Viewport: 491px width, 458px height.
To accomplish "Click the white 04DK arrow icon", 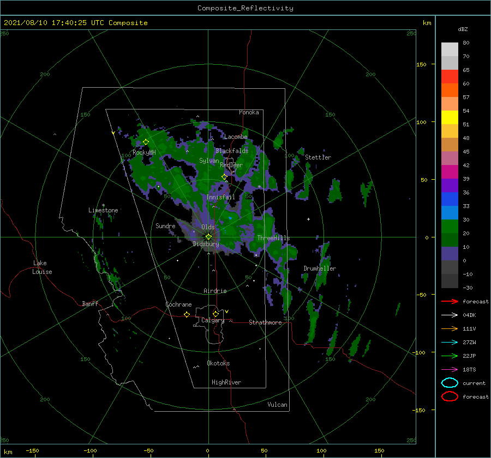I will point(450,315).
